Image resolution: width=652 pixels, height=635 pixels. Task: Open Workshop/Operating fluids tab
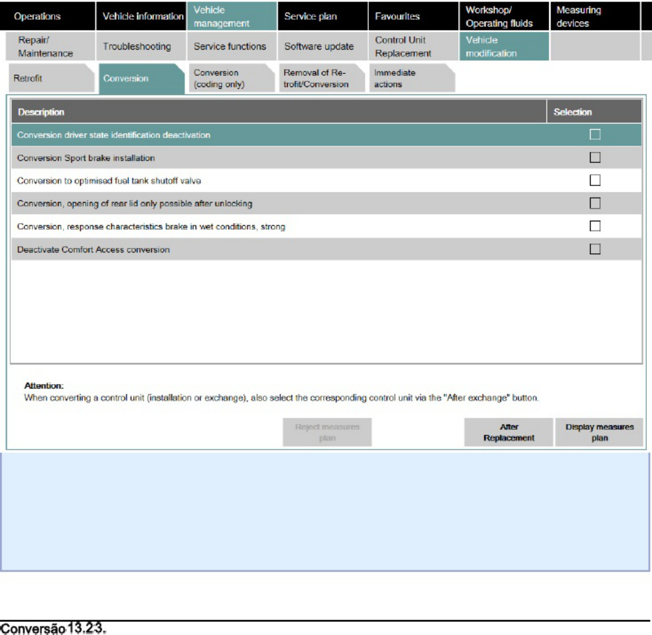504,16
